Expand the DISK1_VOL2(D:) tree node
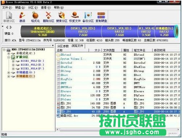Screen dimensions: 182x138 pos(13,61)
